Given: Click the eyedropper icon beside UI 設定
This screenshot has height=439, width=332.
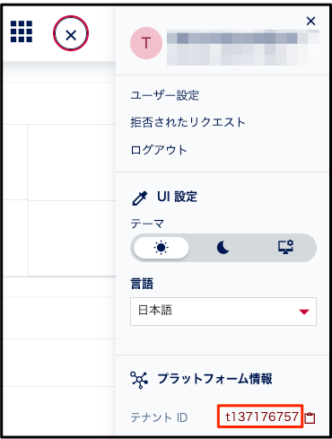Looking at the screenshot, I should click(x=140, y=198).
